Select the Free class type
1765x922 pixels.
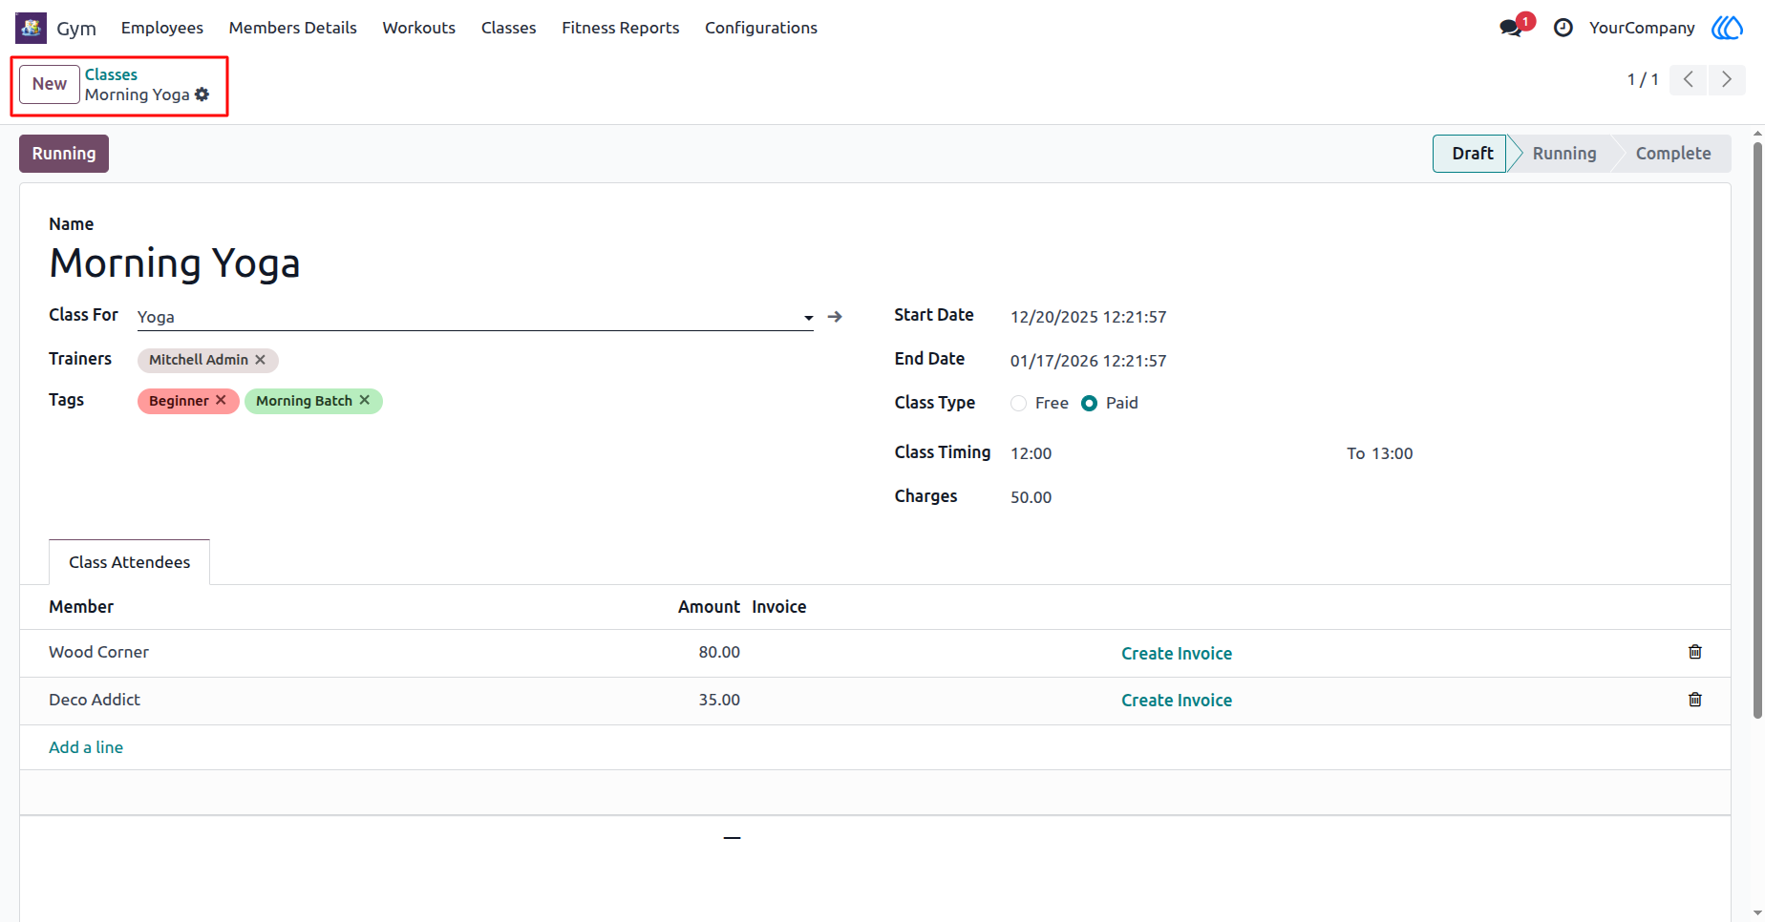coord(1019,404)
